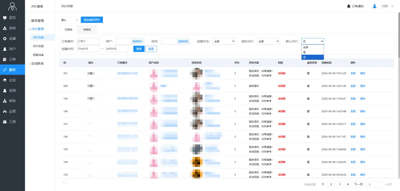400x191 pixels.
Task: Click 查看 link for review ID 201
Action: tap(353, 73)
